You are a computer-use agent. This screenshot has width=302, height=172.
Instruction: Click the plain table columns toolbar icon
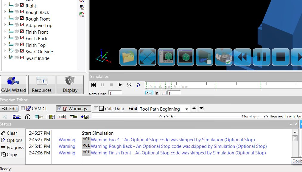click(62, 117)
